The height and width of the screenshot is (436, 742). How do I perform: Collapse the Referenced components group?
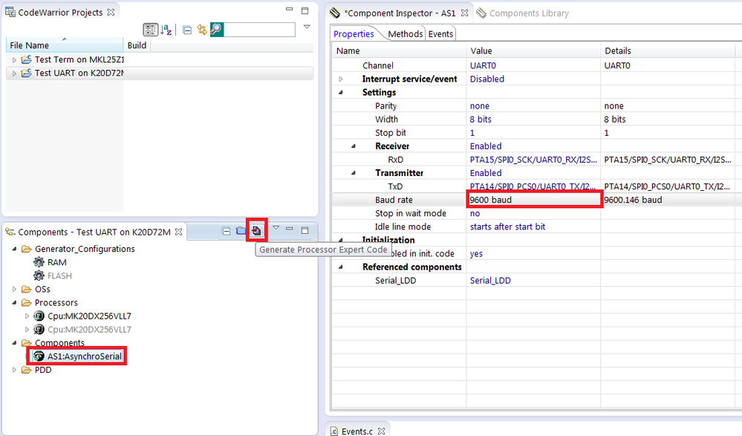pos(341,267)
